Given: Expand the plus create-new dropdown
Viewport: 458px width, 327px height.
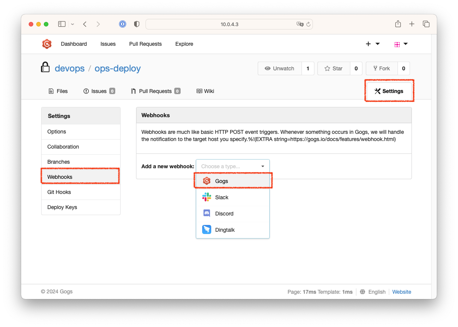Looking at the screenshot, I should pos(373,44).
